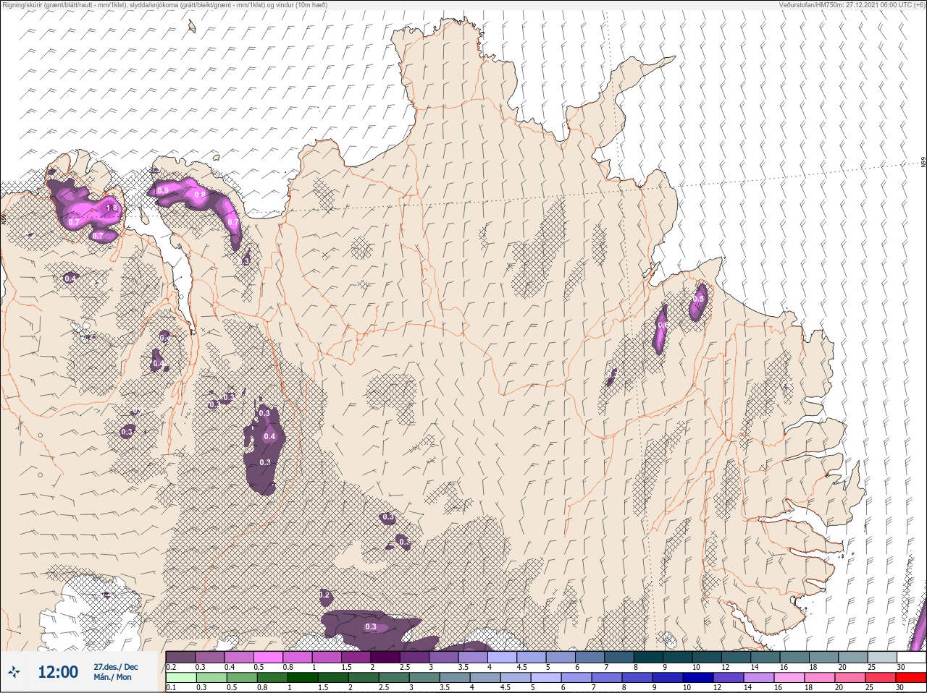
Task: Click the '25' label under the lower legend row
Action: 871,687
